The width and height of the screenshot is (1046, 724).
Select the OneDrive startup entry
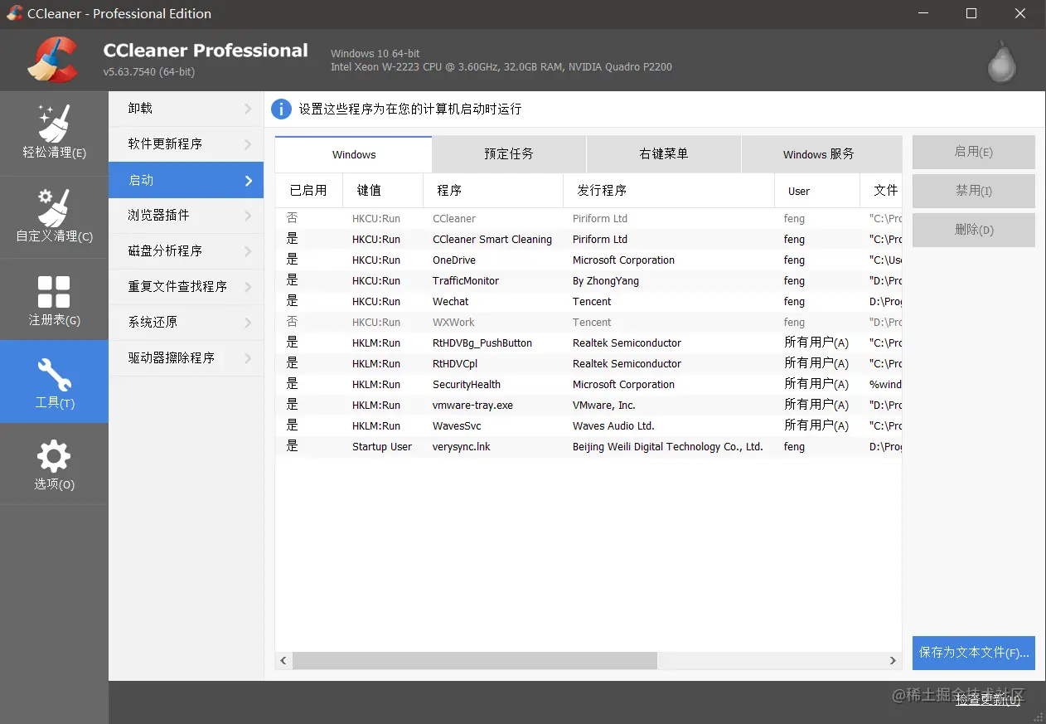(588, 260)
